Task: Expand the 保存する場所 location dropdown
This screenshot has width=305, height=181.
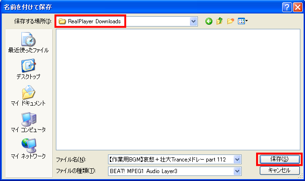Action: [193, 21]
